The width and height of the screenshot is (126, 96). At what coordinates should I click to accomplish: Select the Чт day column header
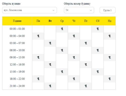click(74, 21)
